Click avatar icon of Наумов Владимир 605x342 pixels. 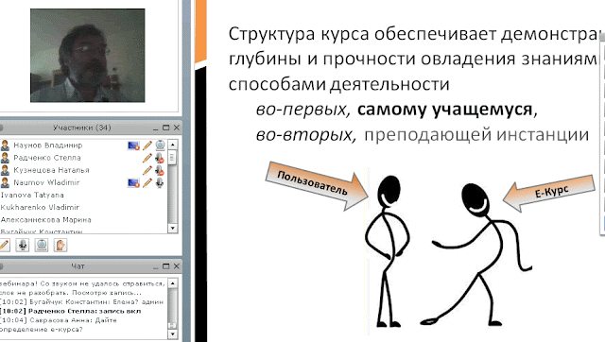point(5,145)
